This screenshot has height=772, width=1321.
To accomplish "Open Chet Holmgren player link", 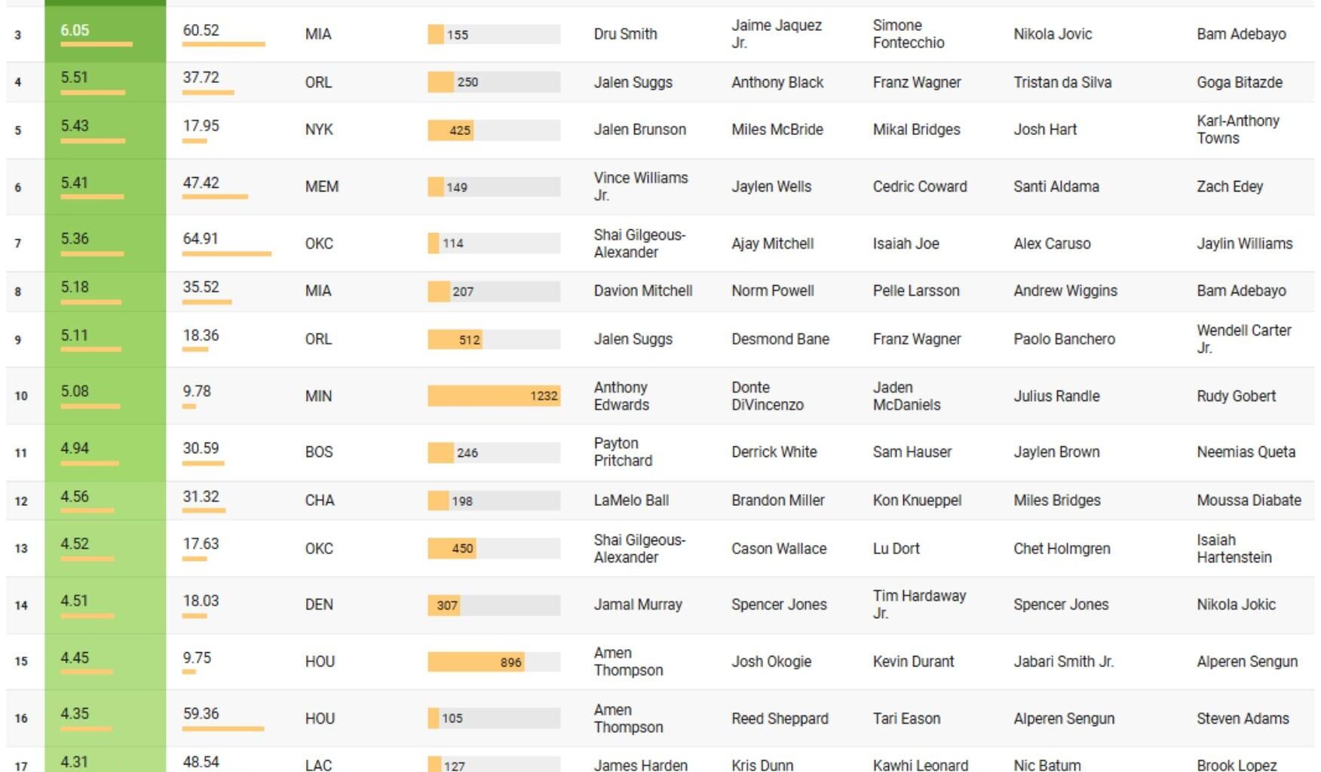I will pyautogui.click(x=1062, y=549).
